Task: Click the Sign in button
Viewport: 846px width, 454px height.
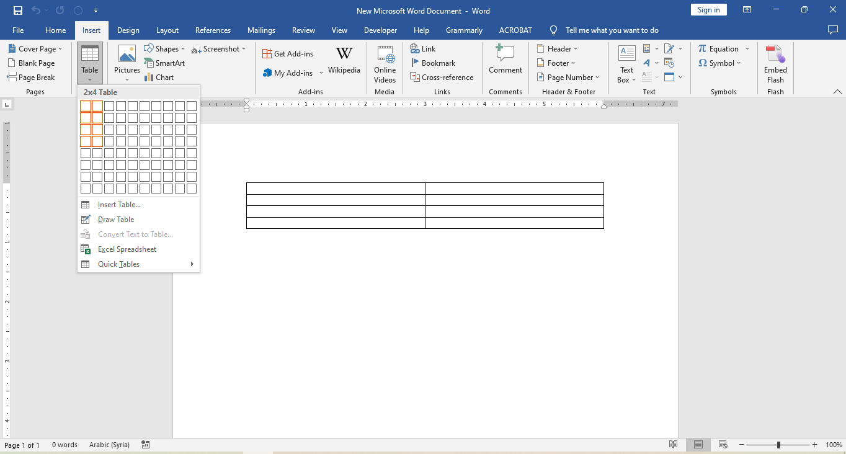Action: [708, 10]
